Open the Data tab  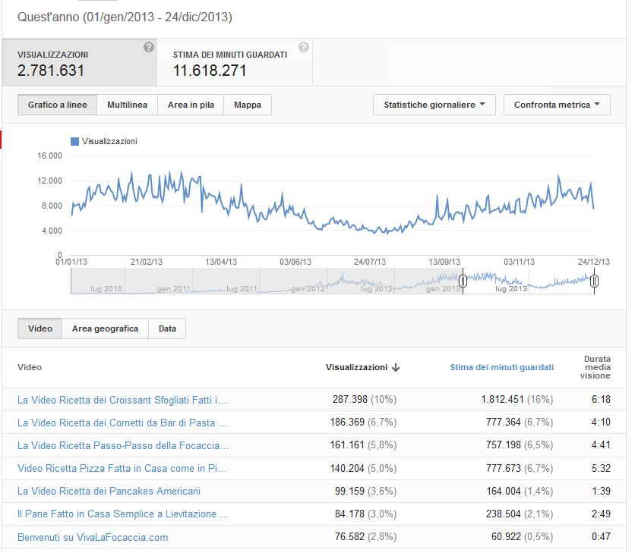click(167, 328)
